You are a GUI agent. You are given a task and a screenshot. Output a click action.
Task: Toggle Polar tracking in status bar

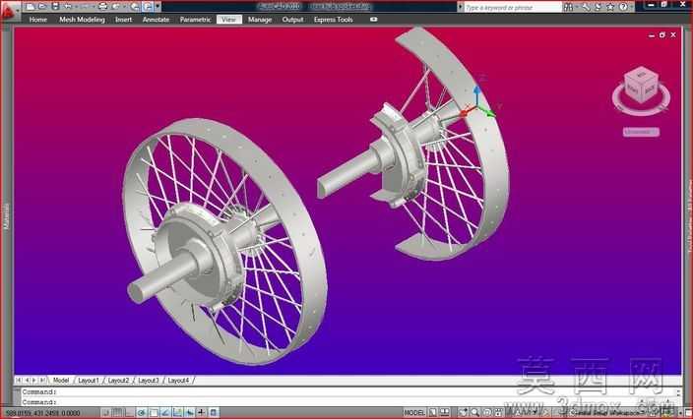(142, 413)
